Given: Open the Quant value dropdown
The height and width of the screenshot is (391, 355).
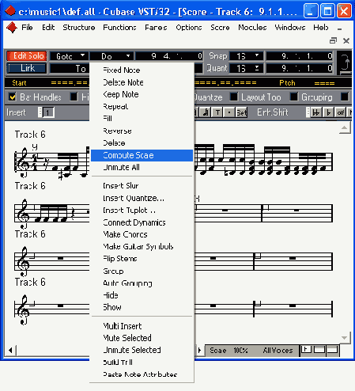Looking at the screenshot, I should [x=247, y=68].
